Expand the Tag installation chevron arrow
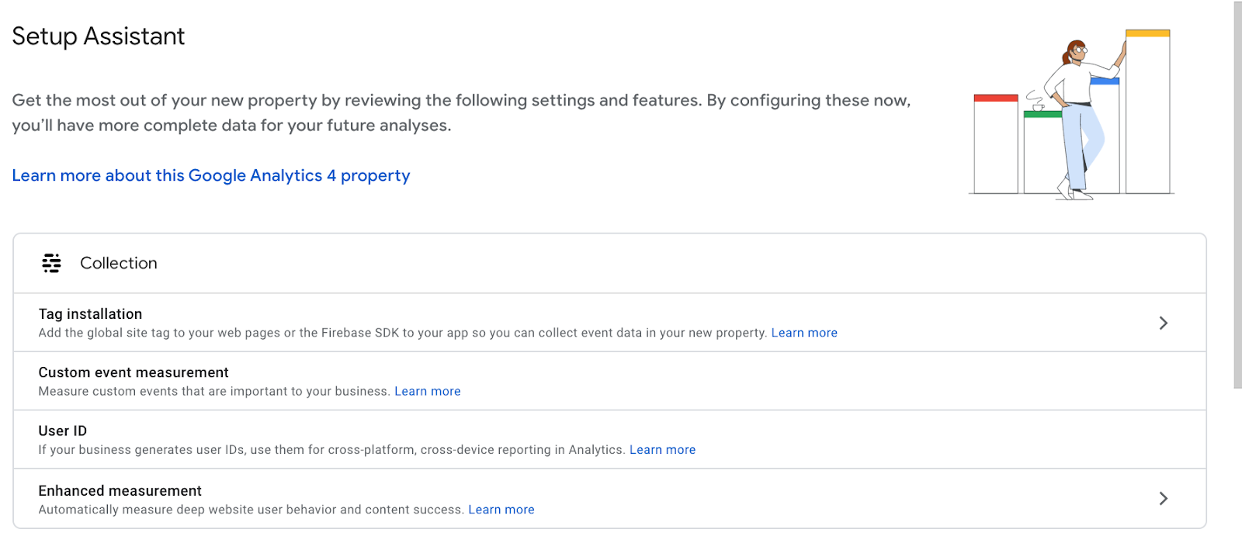 (x=1163, y=323)
